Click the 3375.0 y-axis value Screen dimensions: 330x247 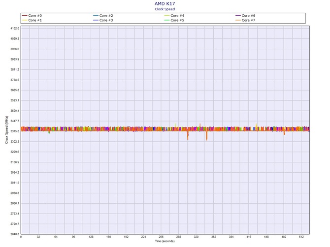tap(15, 131)
